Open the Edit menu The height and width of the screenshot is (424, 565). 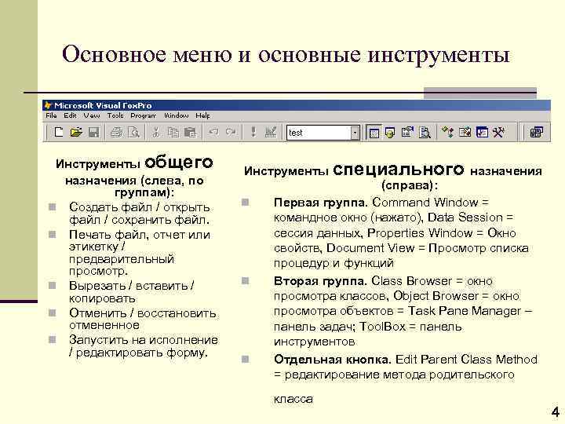tap(70, 115)
